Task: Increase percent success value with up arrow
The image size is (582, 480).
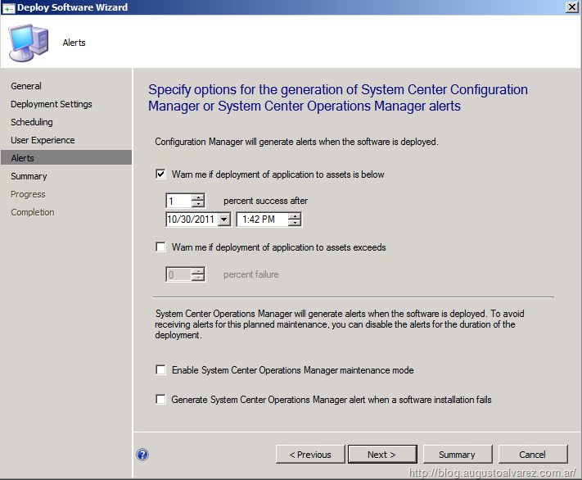Action: [197, 197]
